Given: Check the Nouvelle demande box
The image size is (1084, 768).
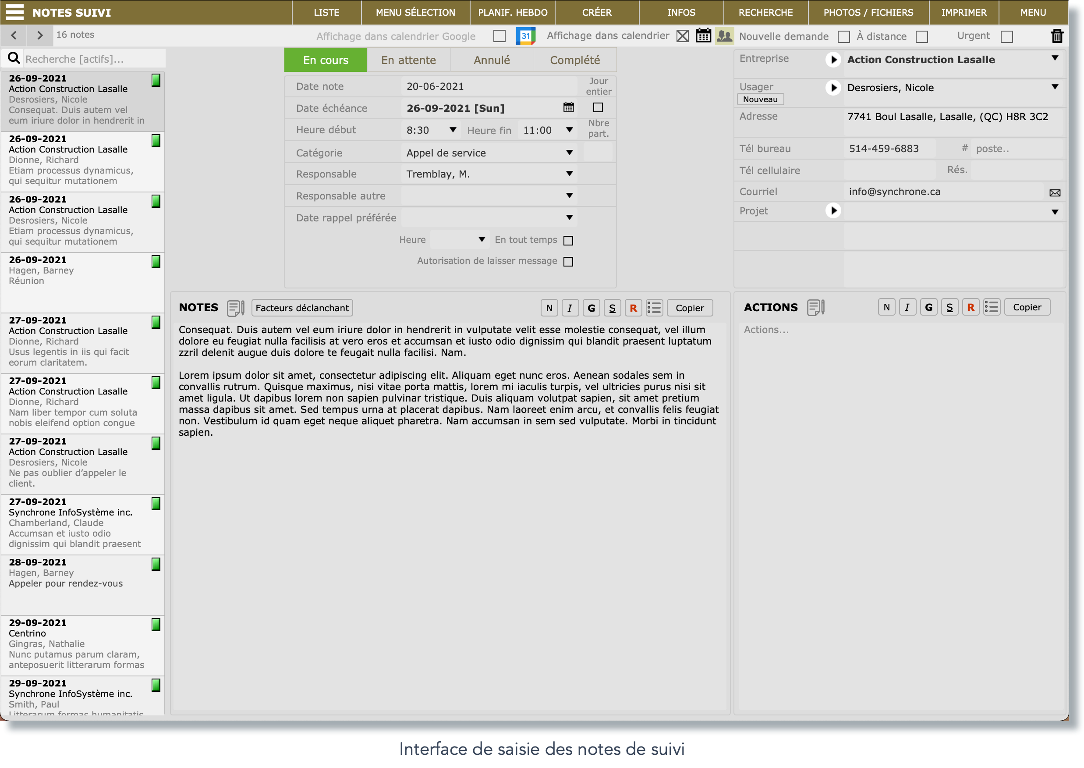Looking at the screenshot, I should coord(843,36).
